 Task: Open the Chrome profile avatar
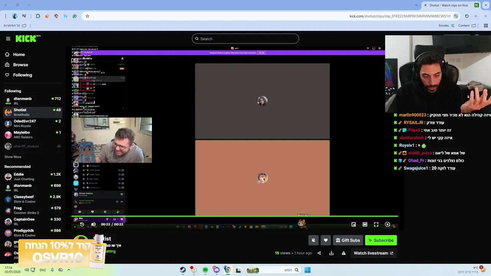[x=15, y=16]
